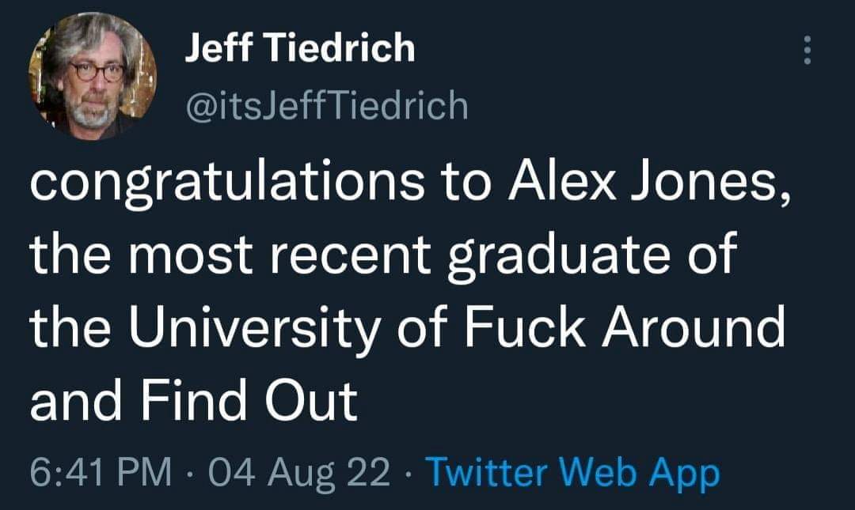Click Jeff Tiedrich's profile avatar
855x510 pixels.
point(93,76)
